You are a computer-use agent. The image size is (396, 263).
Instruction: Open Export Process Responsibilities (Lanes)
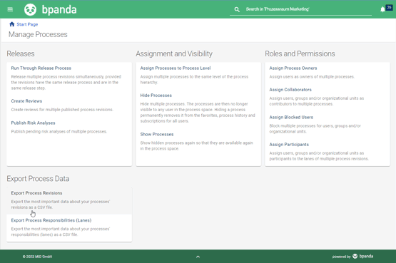51,220
